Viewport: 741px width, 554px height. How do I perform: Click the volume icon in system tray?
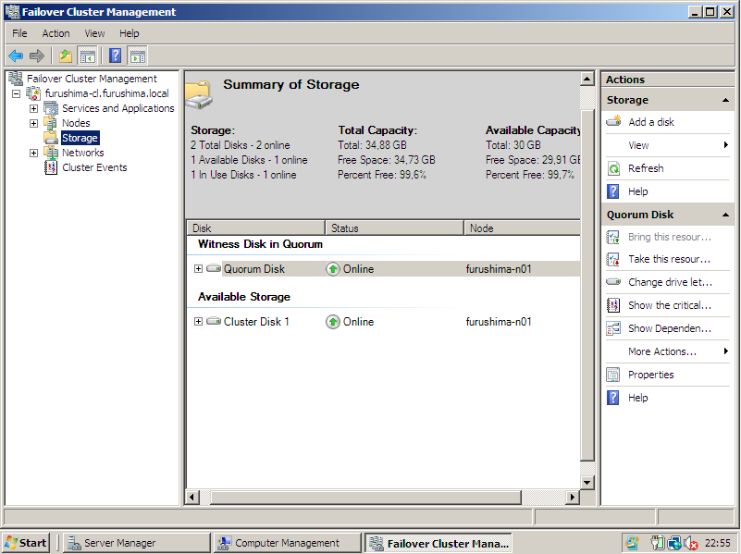(x=690, y=543)
